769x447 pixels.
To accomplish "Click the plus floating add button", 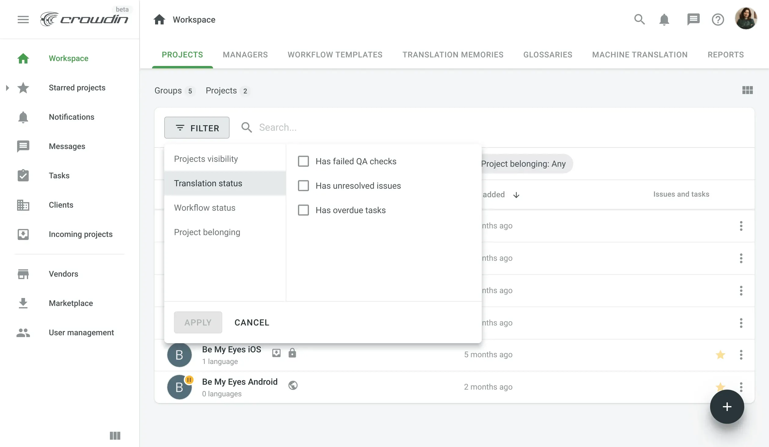I will coord(727,406).
